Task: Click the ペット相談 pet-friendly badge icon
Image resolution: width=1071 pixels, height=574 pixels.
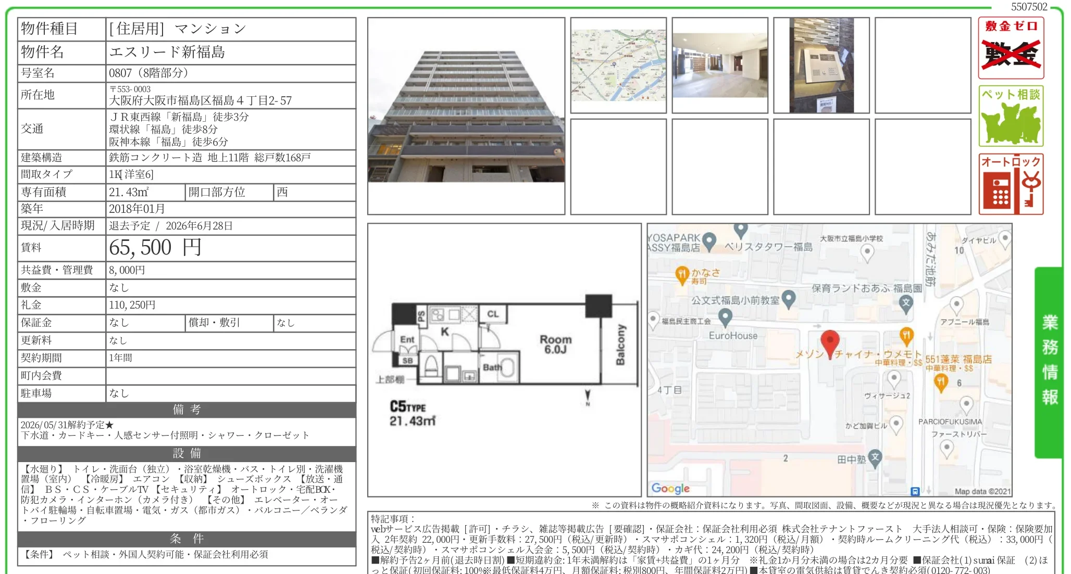Action: click(1011, 116)
